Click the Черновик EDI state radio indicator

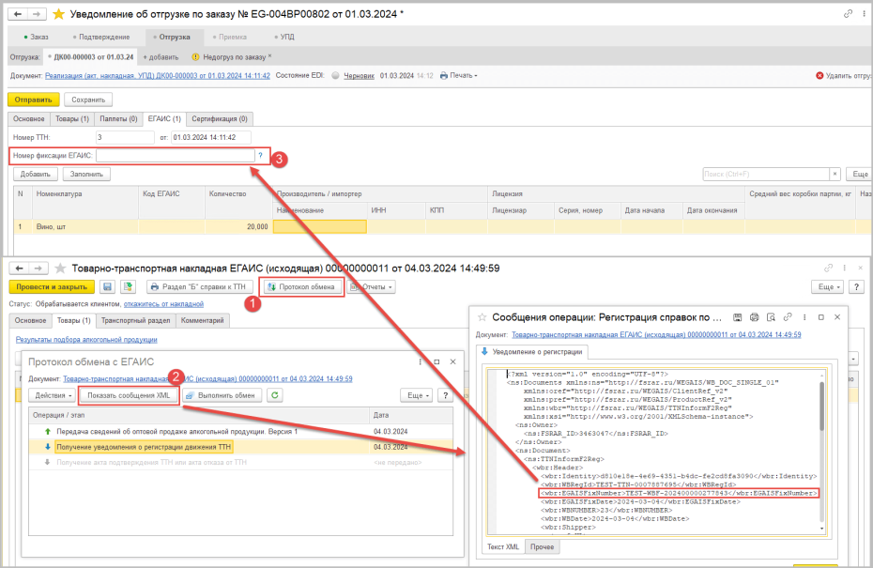(x=335, y=76)
